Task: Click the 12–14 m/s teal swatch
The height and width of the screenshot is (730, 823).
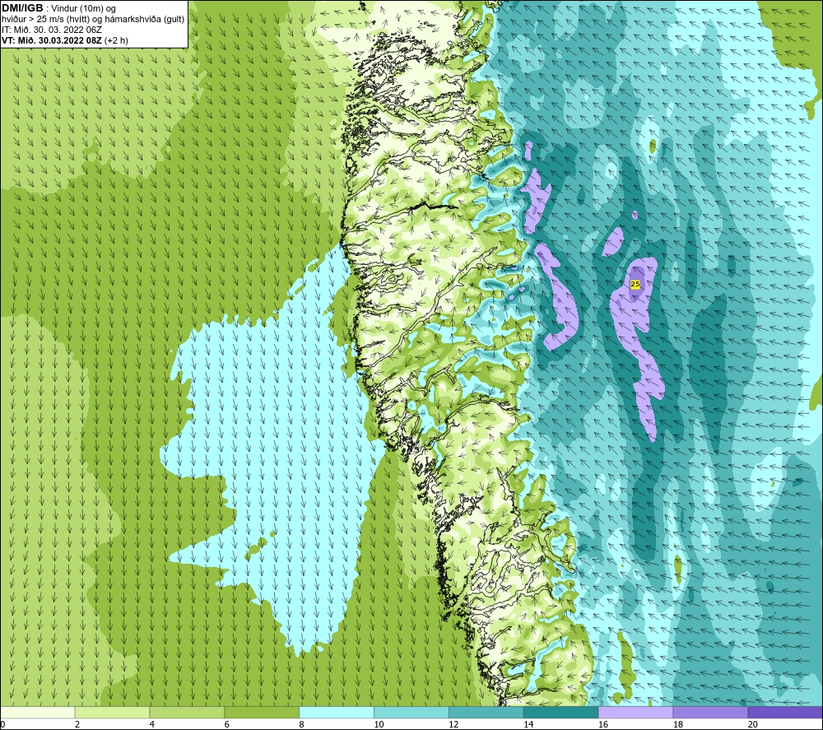Action: [486, 712]
